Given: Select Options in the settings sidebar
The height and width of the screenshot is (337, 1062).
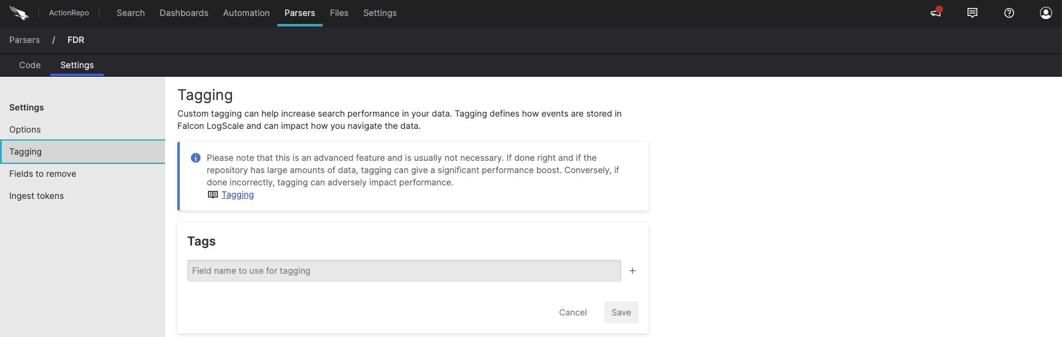Looking at the screenshot, I should pyautogui.click(x=25, y=130).
